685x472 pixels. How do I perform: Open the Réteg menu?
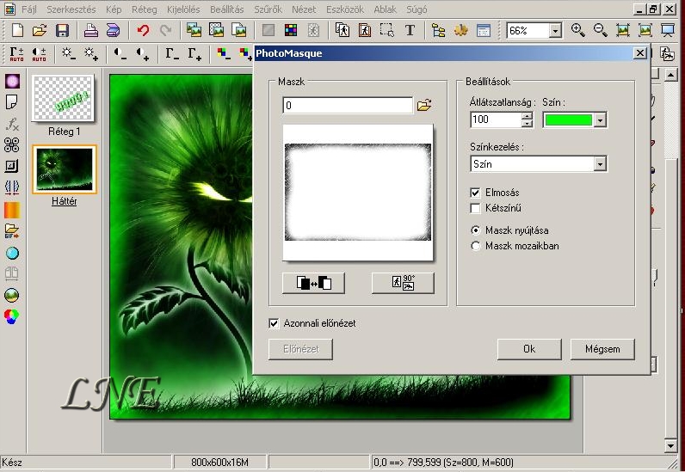pos(145,9)
